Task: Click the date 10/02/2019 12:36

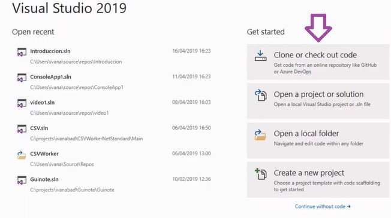Action: point(191,179)
